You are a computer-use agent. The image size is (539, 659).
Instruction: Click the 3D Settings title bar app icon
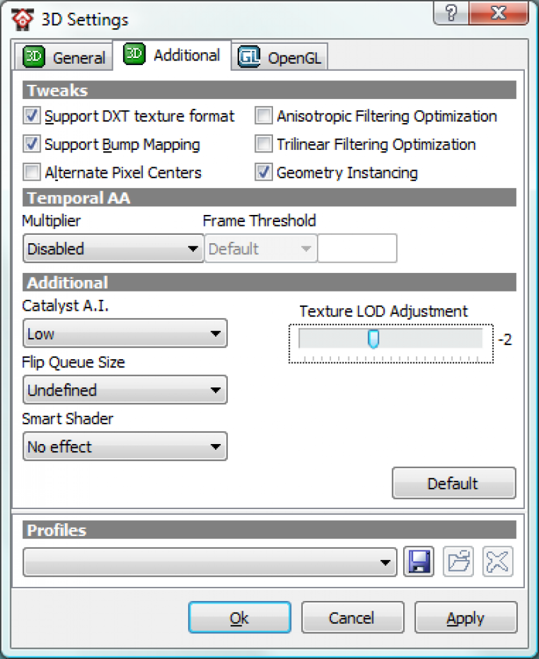23,19
